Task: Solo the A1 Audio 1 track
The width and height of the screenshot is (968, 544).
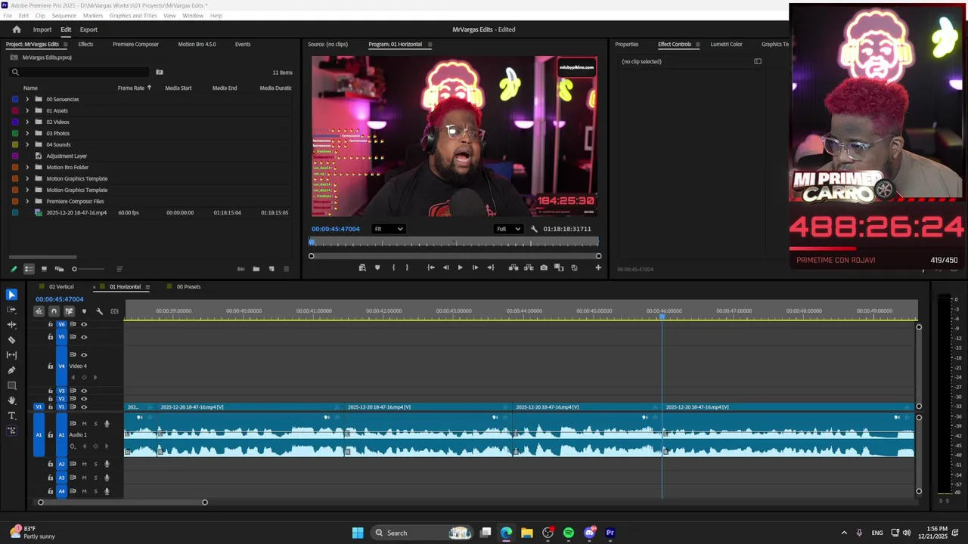Action: pos(95,424)
